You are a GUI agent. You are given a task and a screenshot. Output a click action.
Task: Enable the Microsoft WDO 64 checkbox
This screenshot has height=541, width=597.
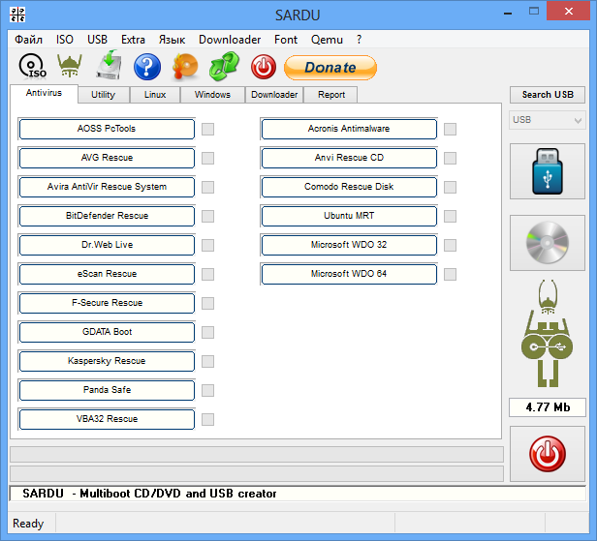[x=450, y=274]
